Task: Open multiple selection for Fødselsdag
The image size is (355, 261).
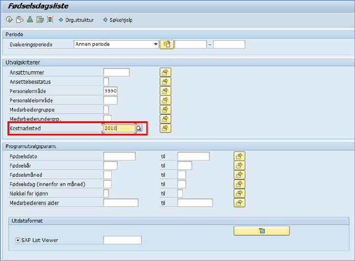Action: click(239, 184)
